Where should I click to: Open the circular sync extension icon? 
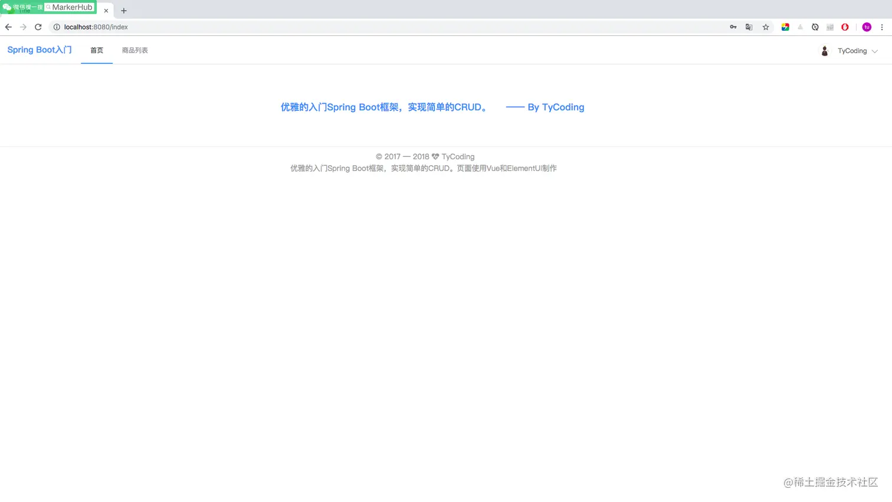815,27
